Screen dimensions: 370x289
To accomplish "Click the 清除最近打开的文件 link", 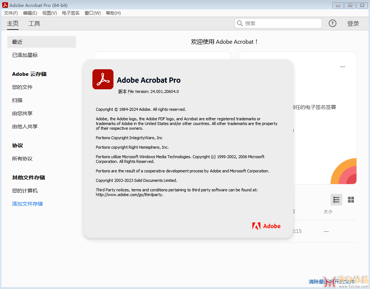I will [x=331, y=282].
